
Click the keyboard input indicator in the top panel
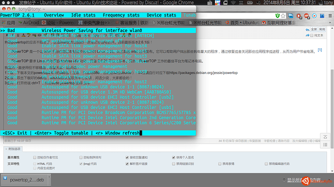pos(210,2)
